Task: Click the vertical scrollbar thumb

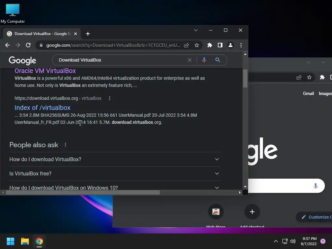Action: coord(245,78)
